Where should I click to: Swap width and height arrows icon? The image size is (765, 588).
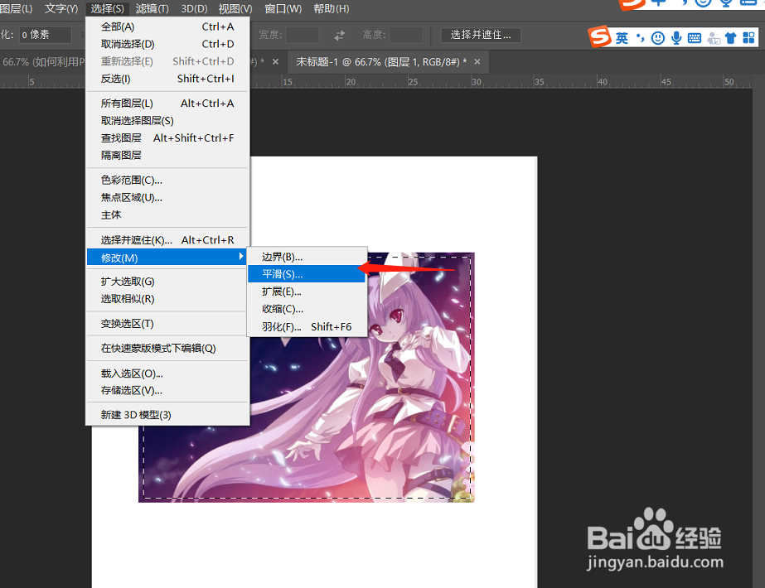[x=340, y=35]
